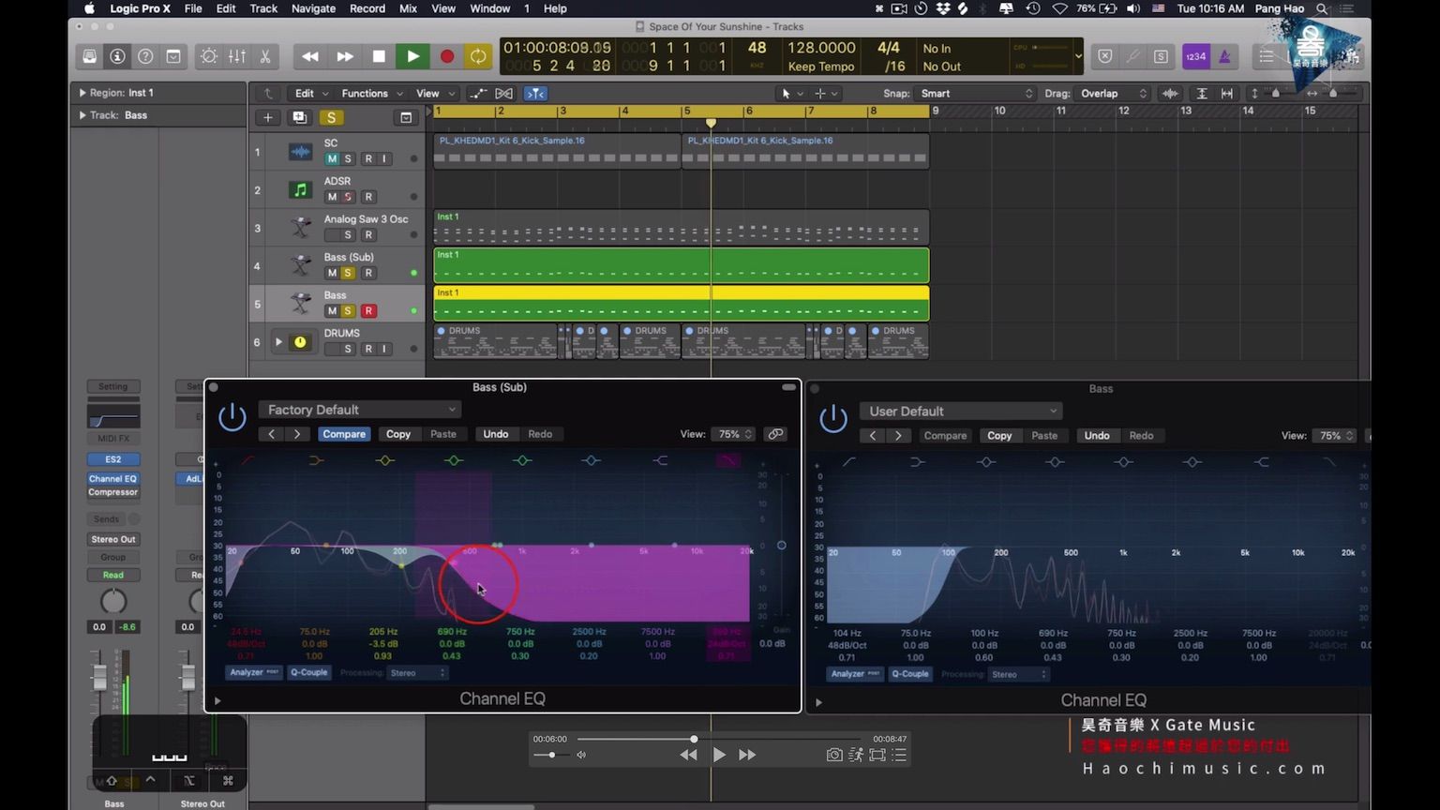The height and width of the screenshot is (810, 1440).
Task: Adjust the Bass channel pan knob
Action: pos(112,602)
